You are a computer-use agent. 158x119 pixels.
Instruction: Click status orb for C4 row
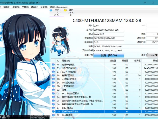[53, 97]
